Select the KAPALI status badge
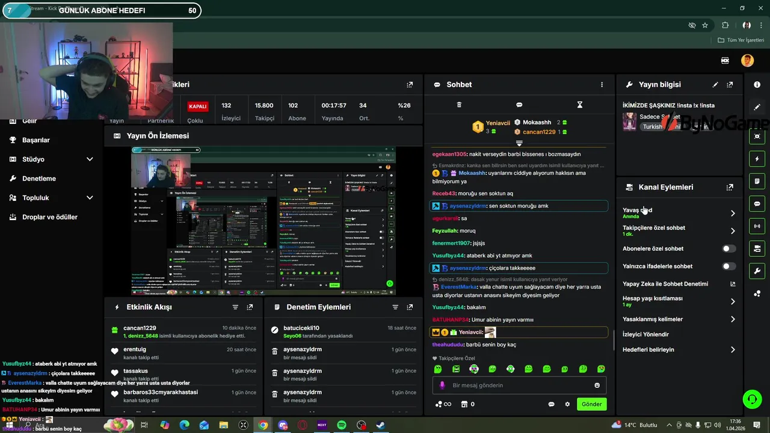The image size is (770, 433). coord(198,106)
